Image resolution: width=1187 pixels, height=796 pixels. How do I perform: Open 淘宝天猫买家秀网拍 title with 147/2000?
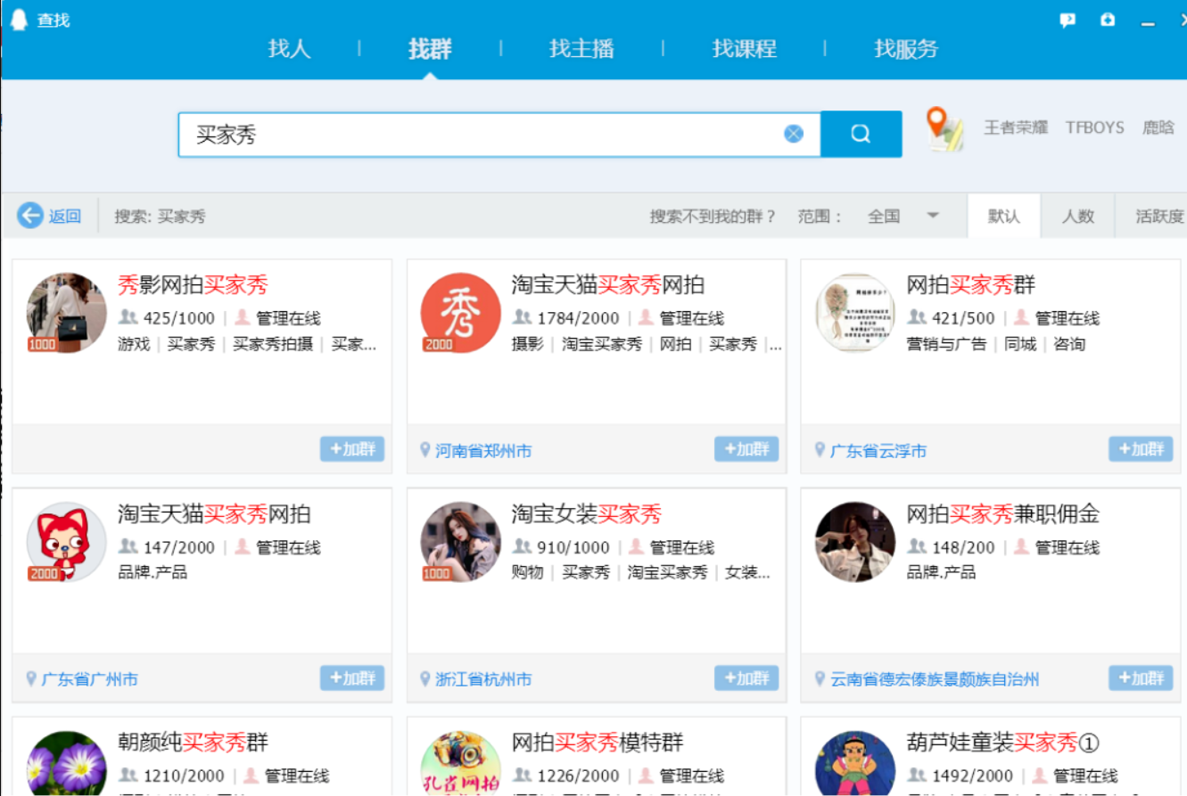[x=214, y=514]
